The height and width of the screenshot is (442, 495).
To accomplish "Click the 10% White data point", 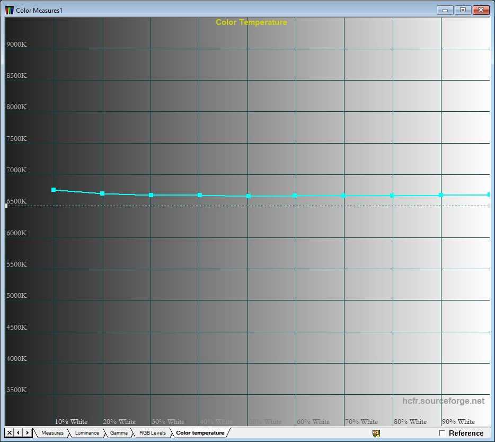I will (x=54, y=190).
